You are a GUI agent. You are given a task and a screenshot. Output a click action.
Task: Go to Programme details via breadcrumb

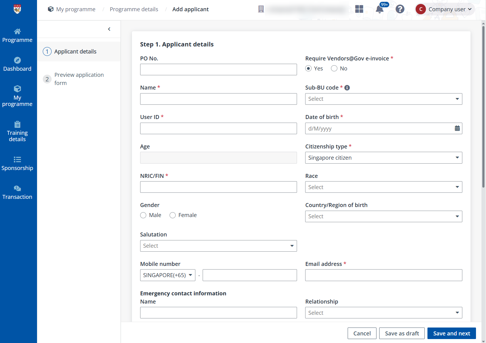click(134, 9)
